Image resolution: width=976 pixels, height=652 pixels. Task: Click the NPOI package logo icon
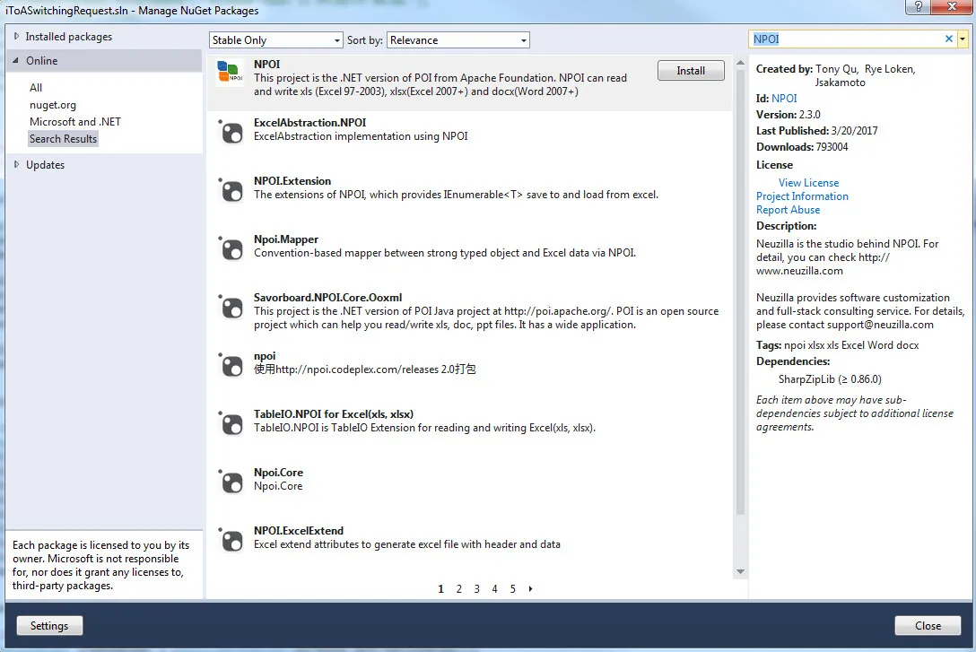[229, 72]
